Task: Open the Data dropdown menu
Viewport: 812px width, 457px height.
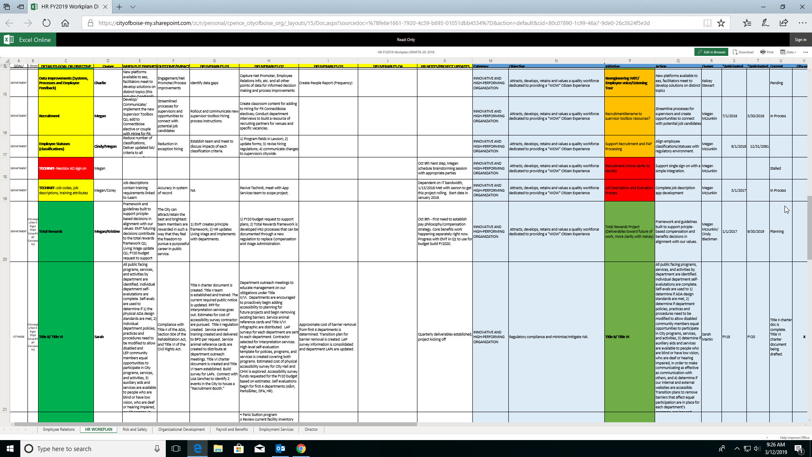Action: [788, 52]
